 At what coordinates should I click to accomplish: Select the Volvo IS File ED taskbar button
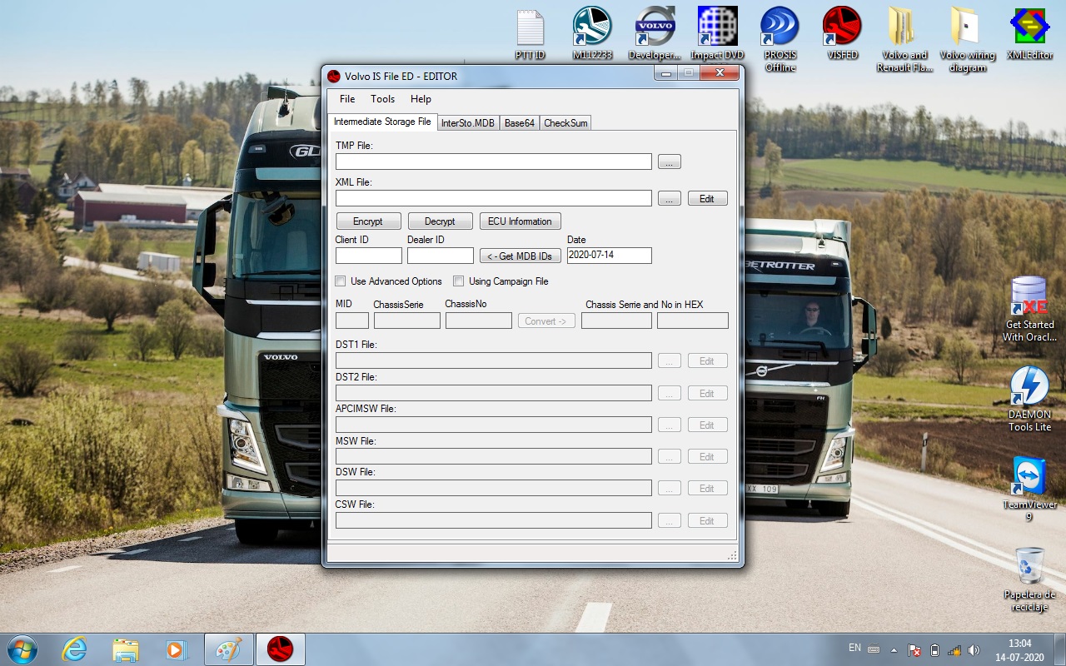[x=281, y=649]
